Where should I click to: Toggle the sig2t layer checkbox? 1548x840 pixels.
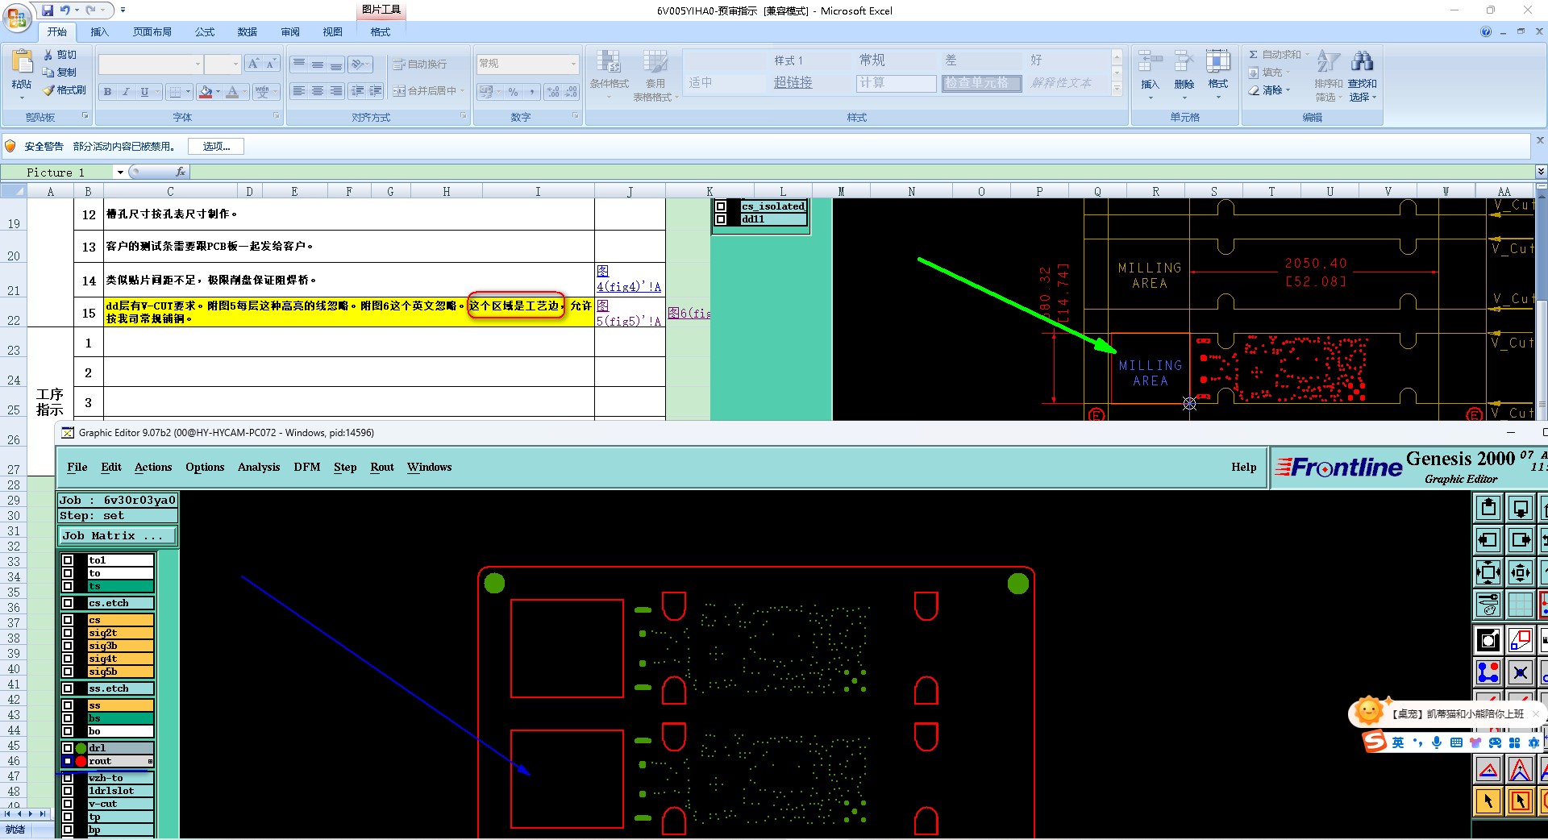68,633
